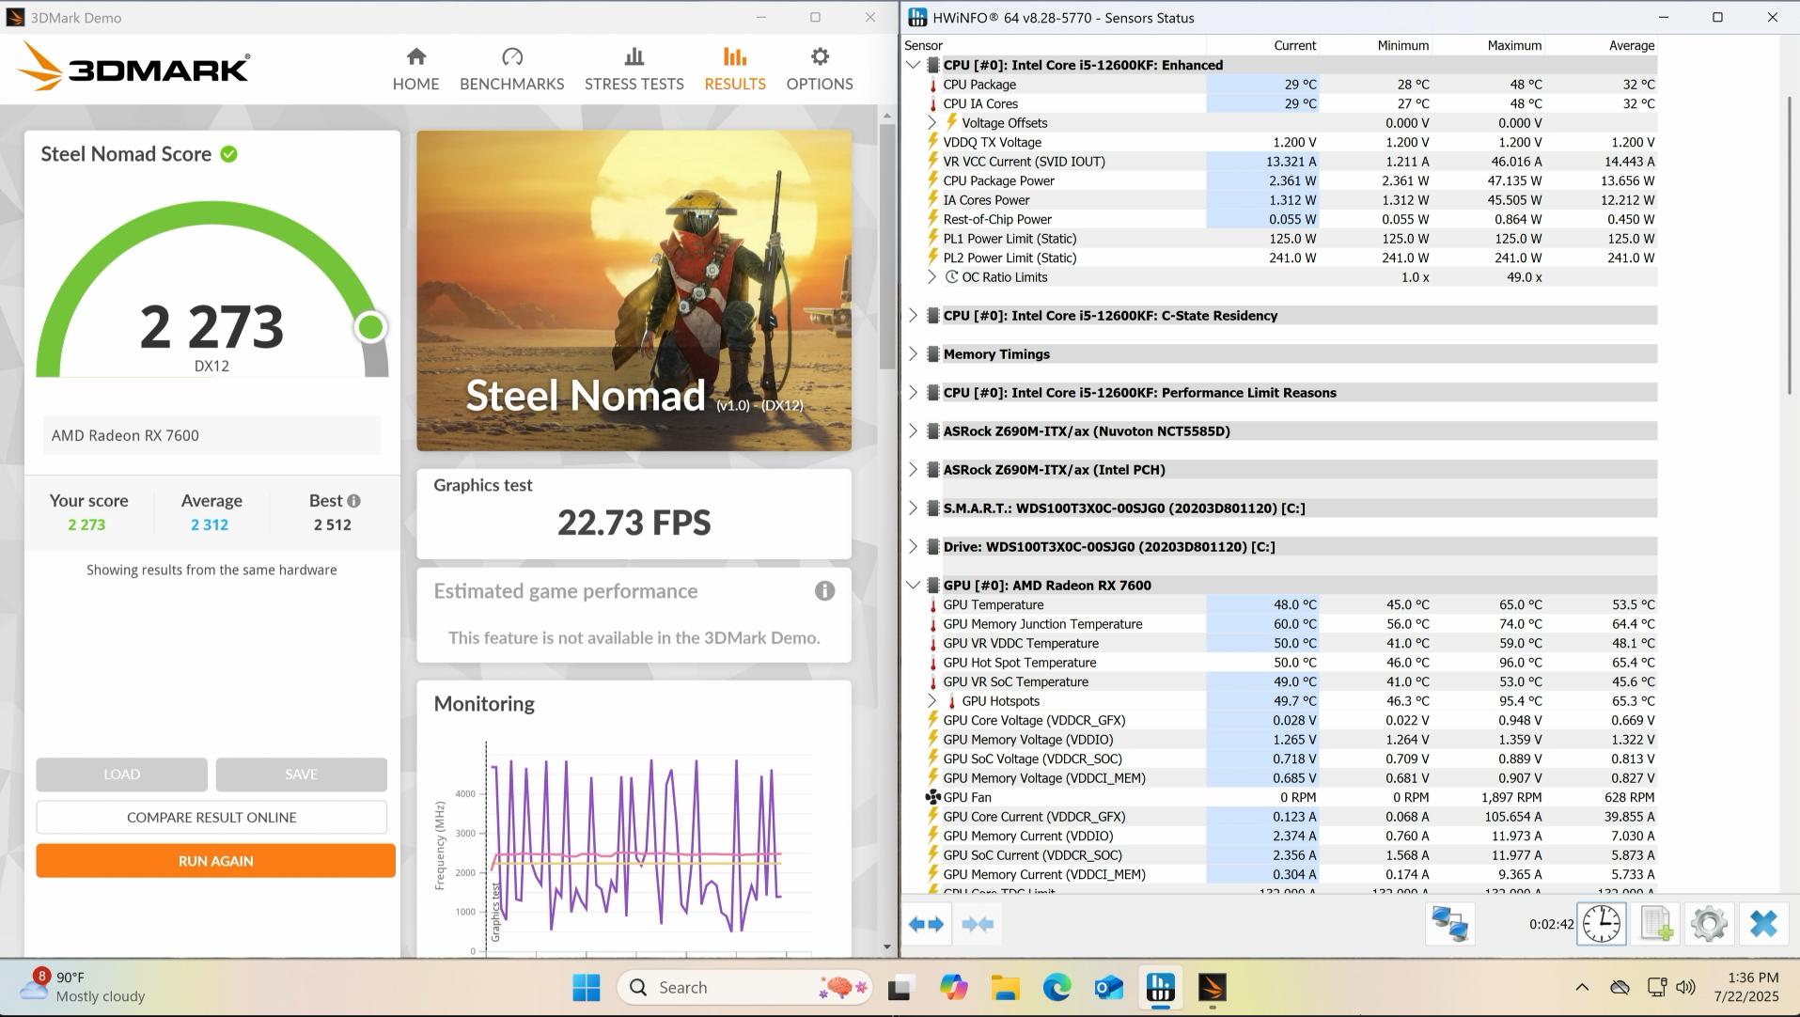The width and height of the screenshot is (1800, 1017).
Task: Click the 3DMARK logo
Action: [134, 67]
